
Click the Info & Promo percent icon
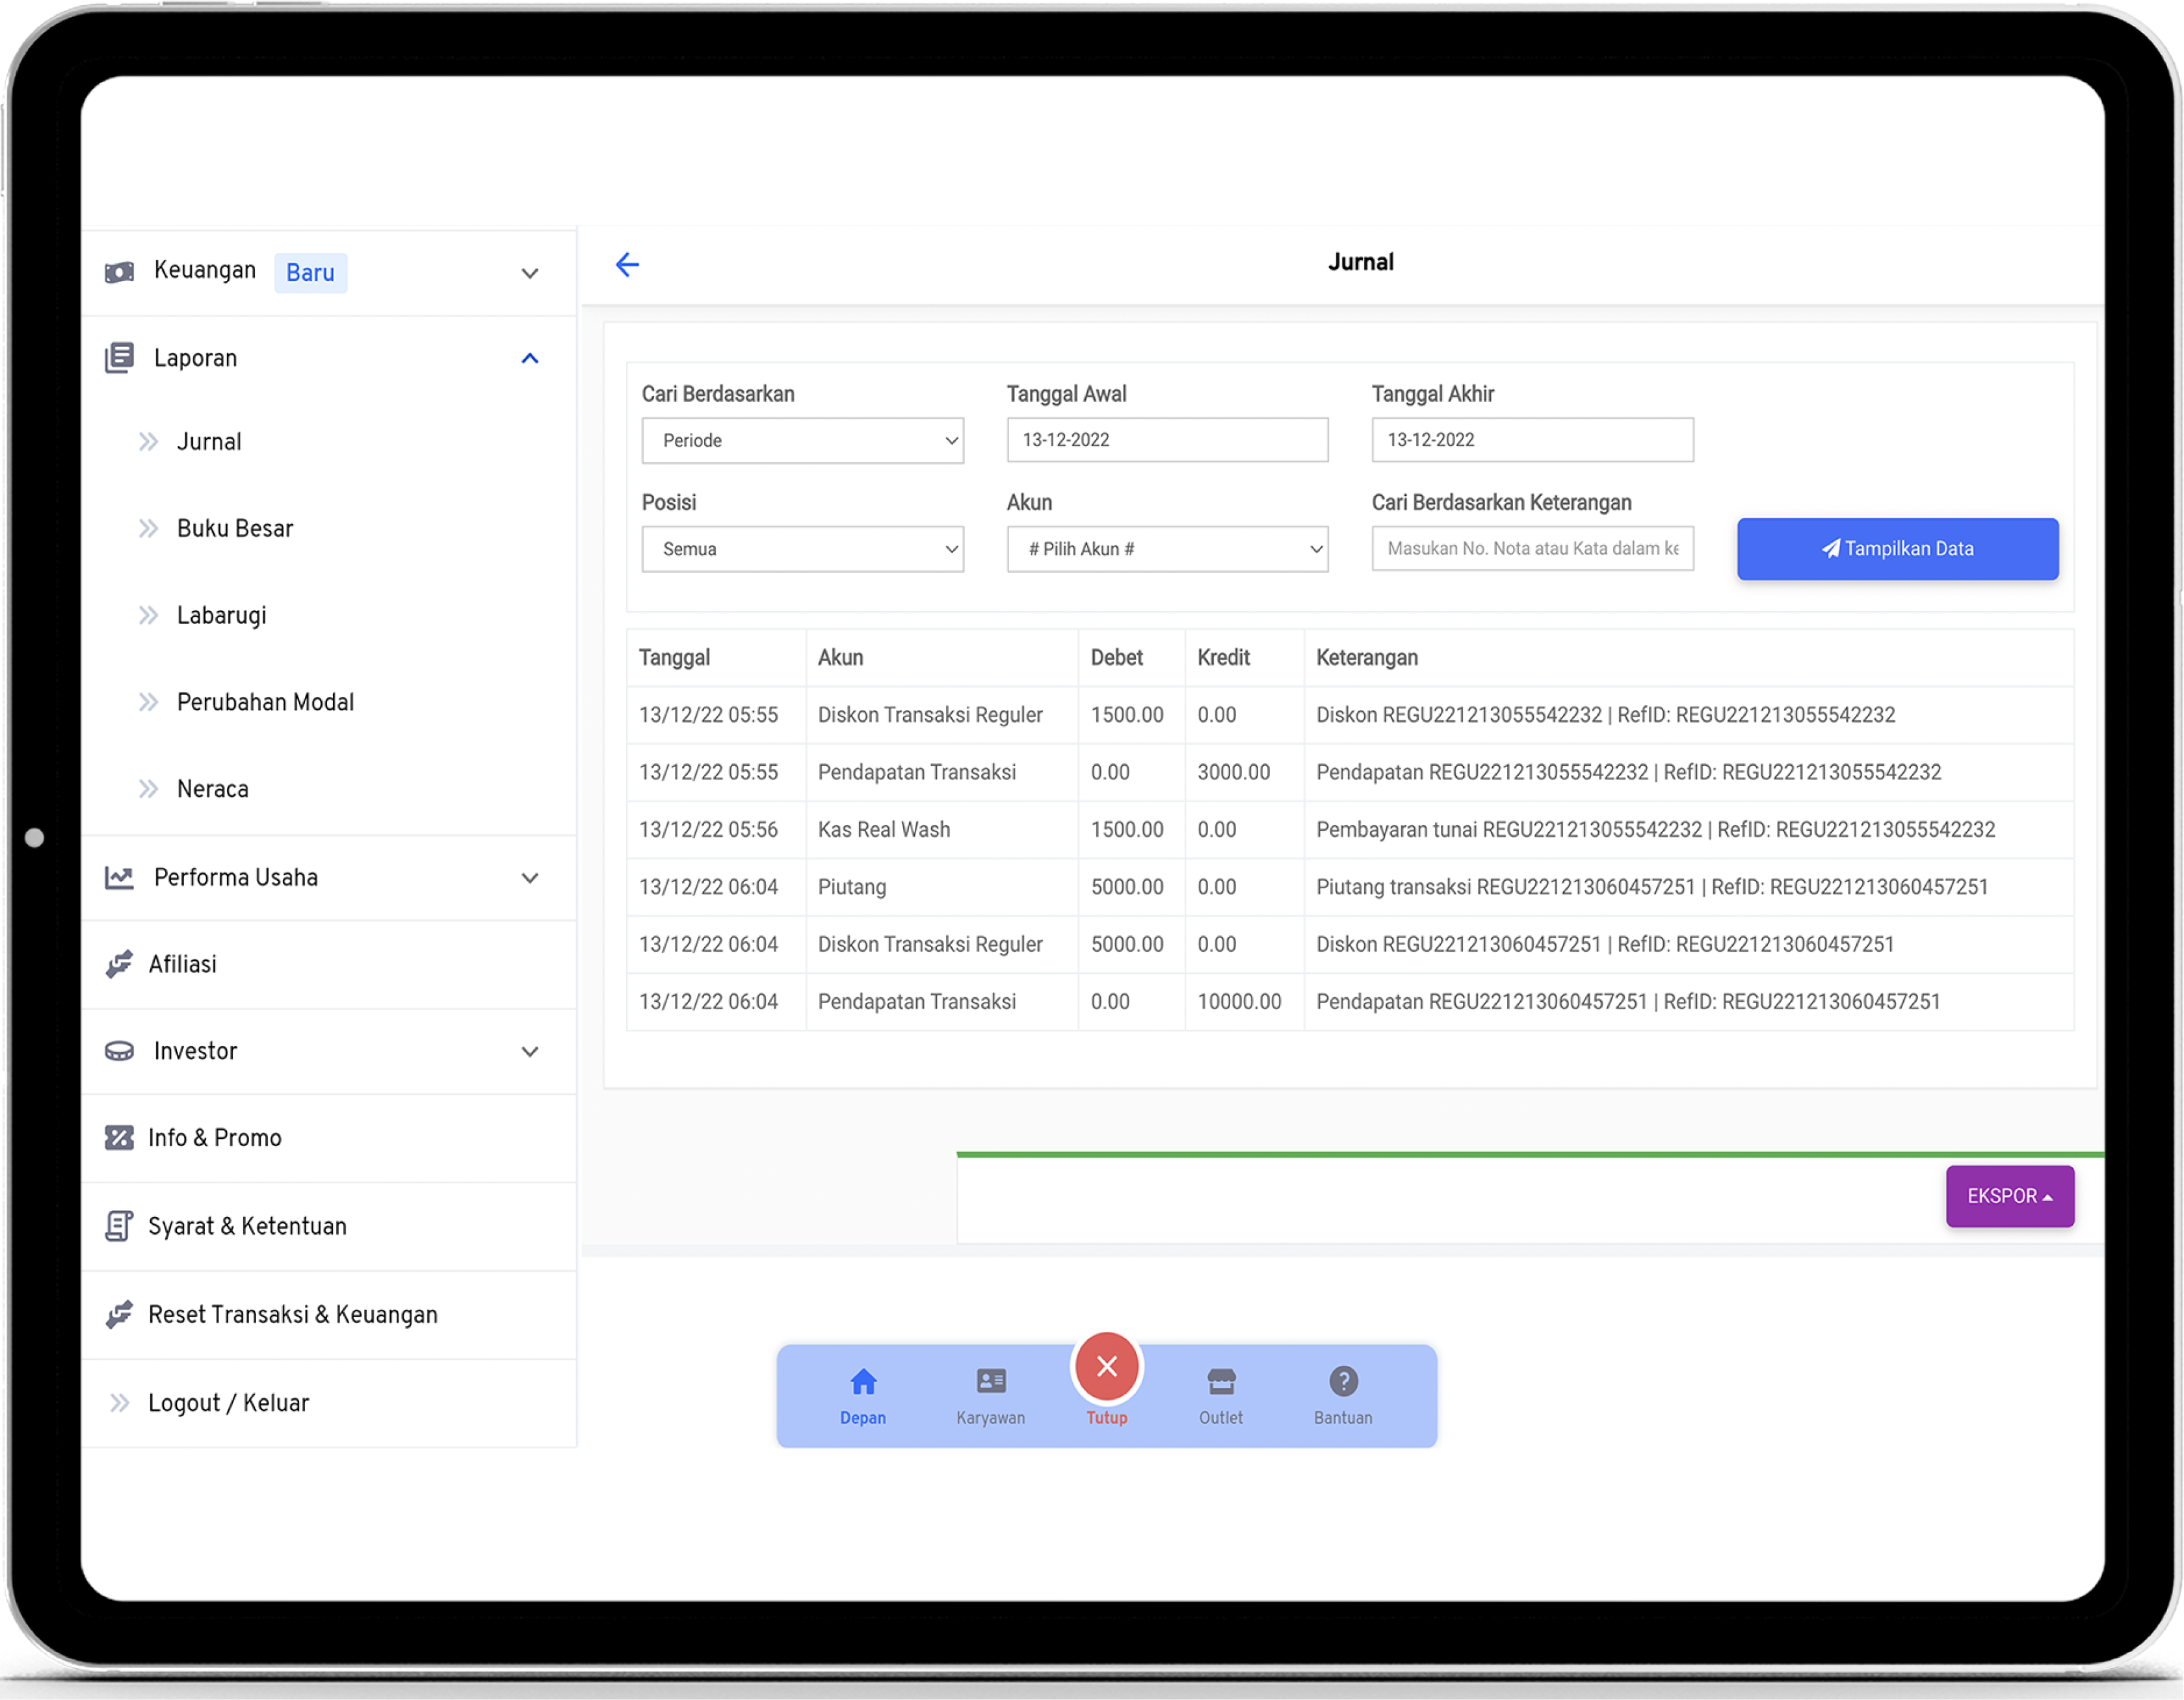coord(119,1138)
